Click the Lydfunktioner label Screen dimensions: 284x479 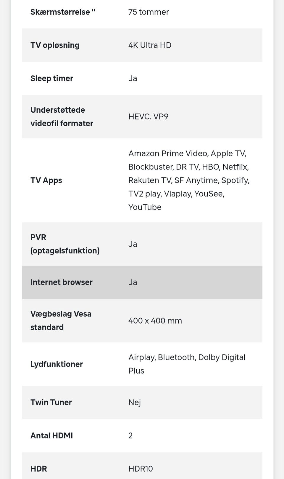tap(57, 364)
